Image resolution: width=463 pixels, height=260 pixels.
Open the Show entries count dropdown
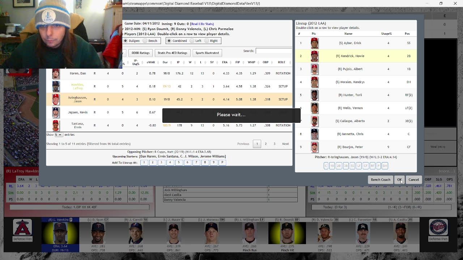58,135
